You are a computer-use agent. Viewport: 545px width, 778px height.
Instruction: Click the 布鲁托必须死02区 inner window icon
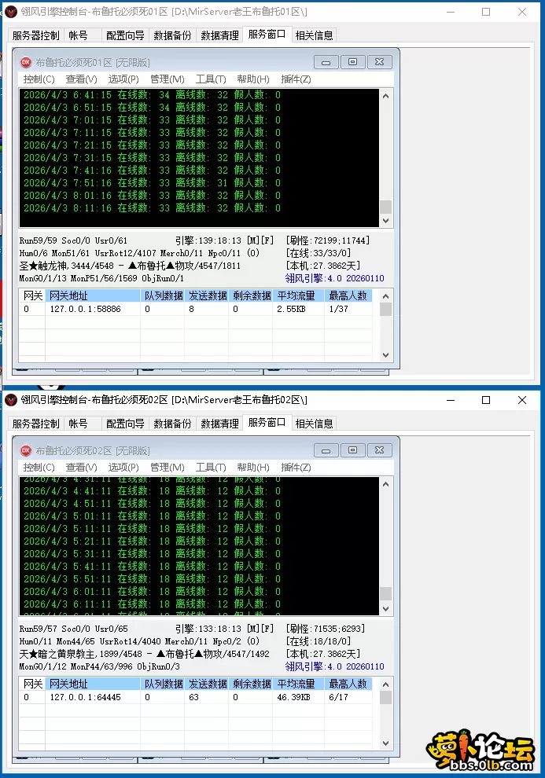[26, 450]
